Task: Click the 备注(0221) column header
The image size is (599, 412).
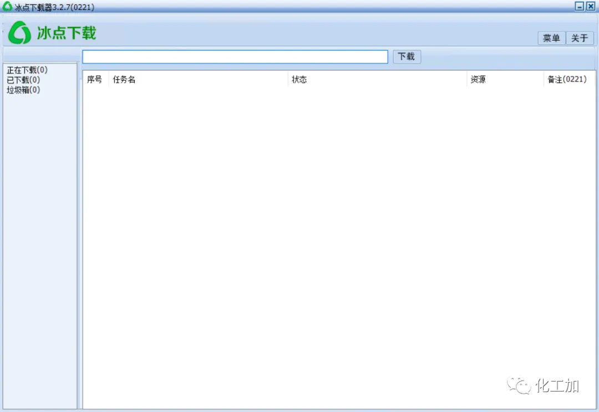Action: click(x=569, y=79)
